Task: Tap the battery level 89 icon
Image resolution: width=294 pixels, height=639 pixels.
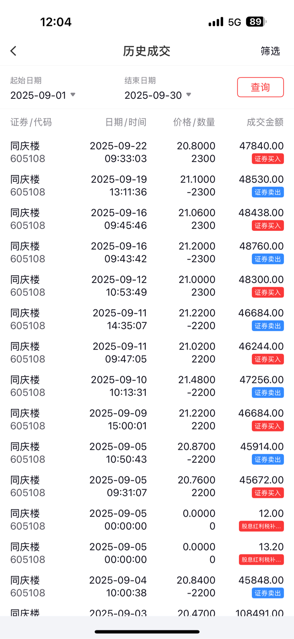Action: 256,22
